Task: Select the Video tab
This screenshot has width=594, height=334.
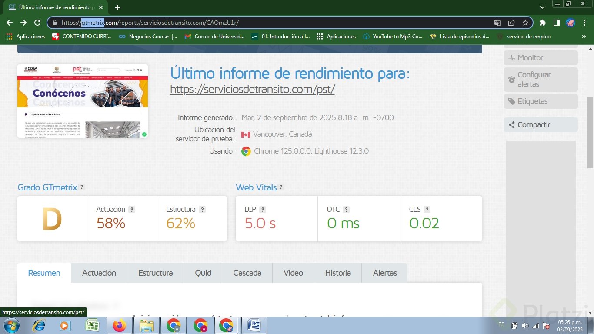Action: [x=293, y=273]
